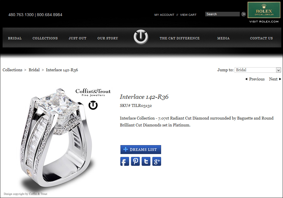The height and width of the screenshot is (198, 283).
Task: Click Collections in the breadcrumb
Action: point(12,70)
